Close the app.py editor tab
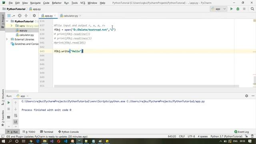This screenshot has width=256, height=144. [x=55, y=16]
